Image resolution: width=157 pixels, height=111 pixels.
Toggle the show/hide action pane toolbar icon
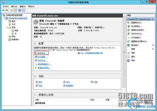(x=24, y=10)
